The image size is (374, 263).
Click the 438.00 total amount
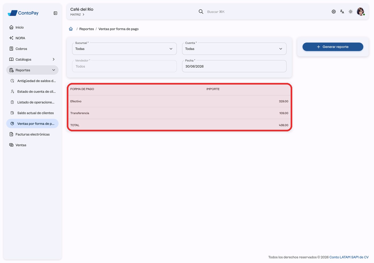pos(283,125)
